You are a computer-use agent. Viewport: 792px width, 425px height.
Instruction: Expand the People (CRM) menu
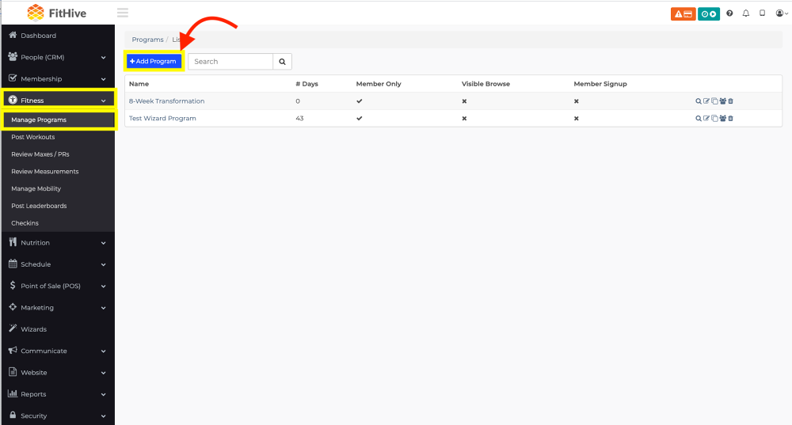tap(58, 57)
